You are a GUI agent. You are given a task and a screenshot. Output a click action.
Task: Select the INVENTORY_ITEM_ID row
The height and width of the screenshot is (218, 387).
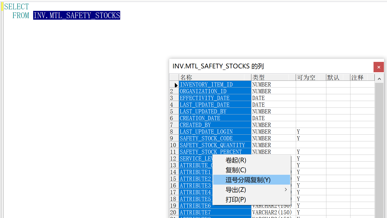click(206, 85)
